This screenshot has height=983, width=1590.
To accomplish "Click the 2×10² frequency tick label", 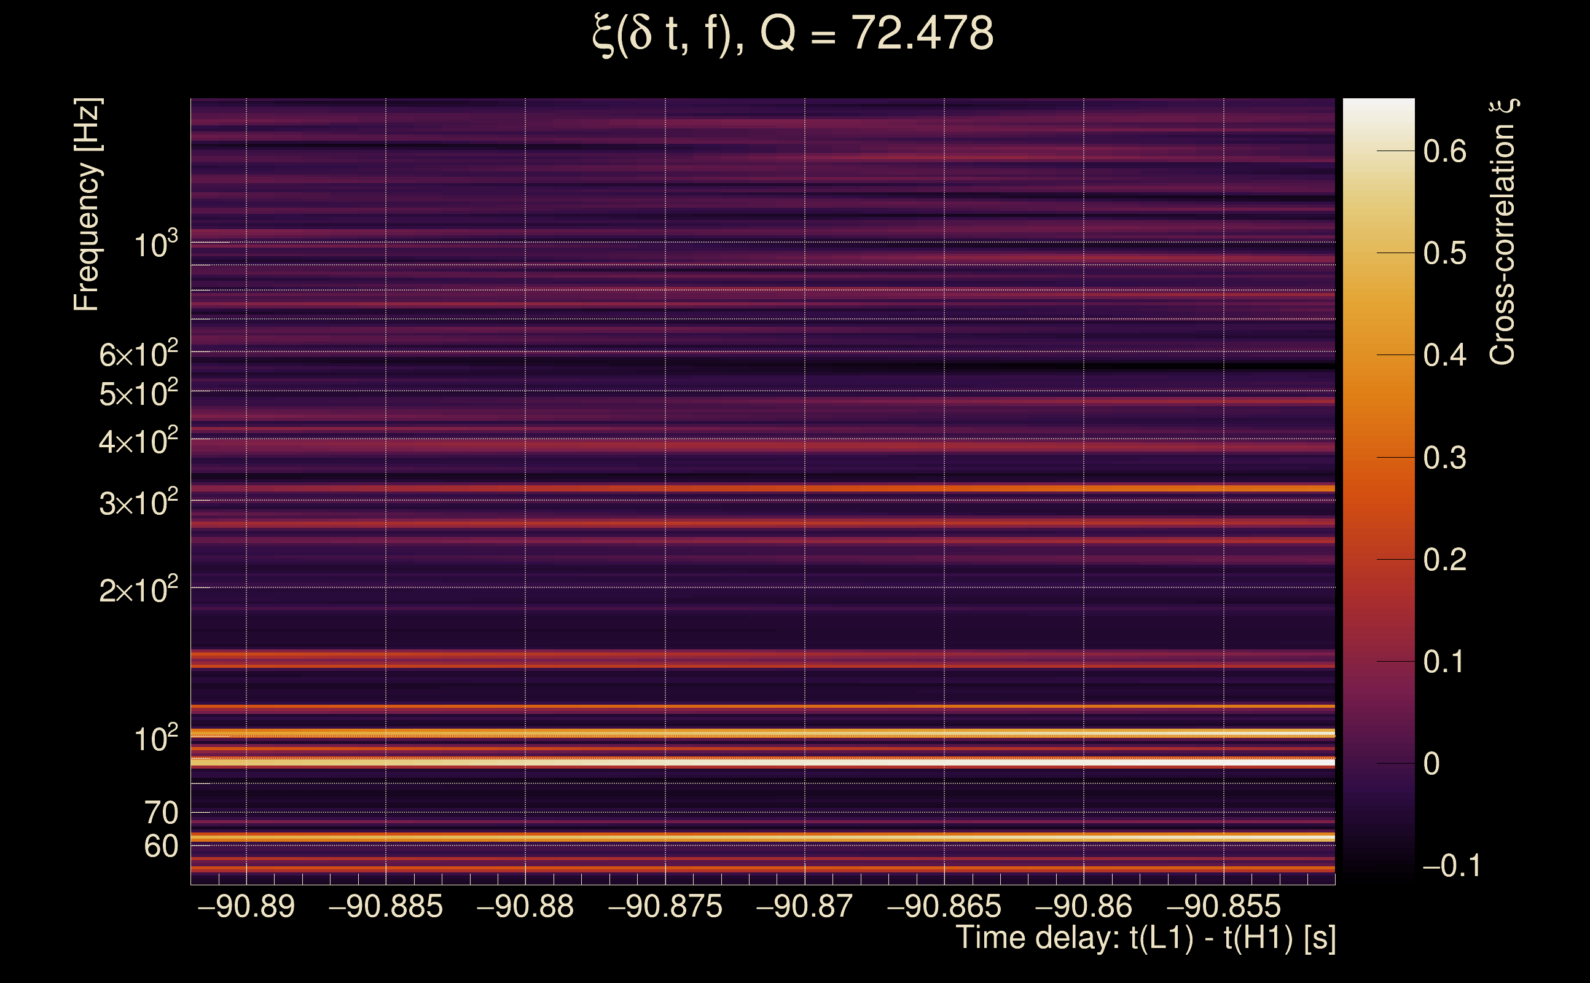I will [x=138, y=590].
